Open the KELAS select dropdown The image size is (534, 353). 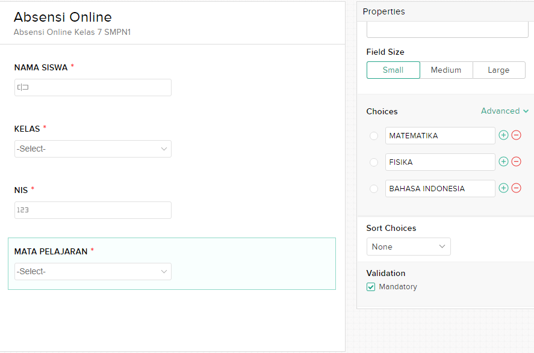tap(93, 149)
